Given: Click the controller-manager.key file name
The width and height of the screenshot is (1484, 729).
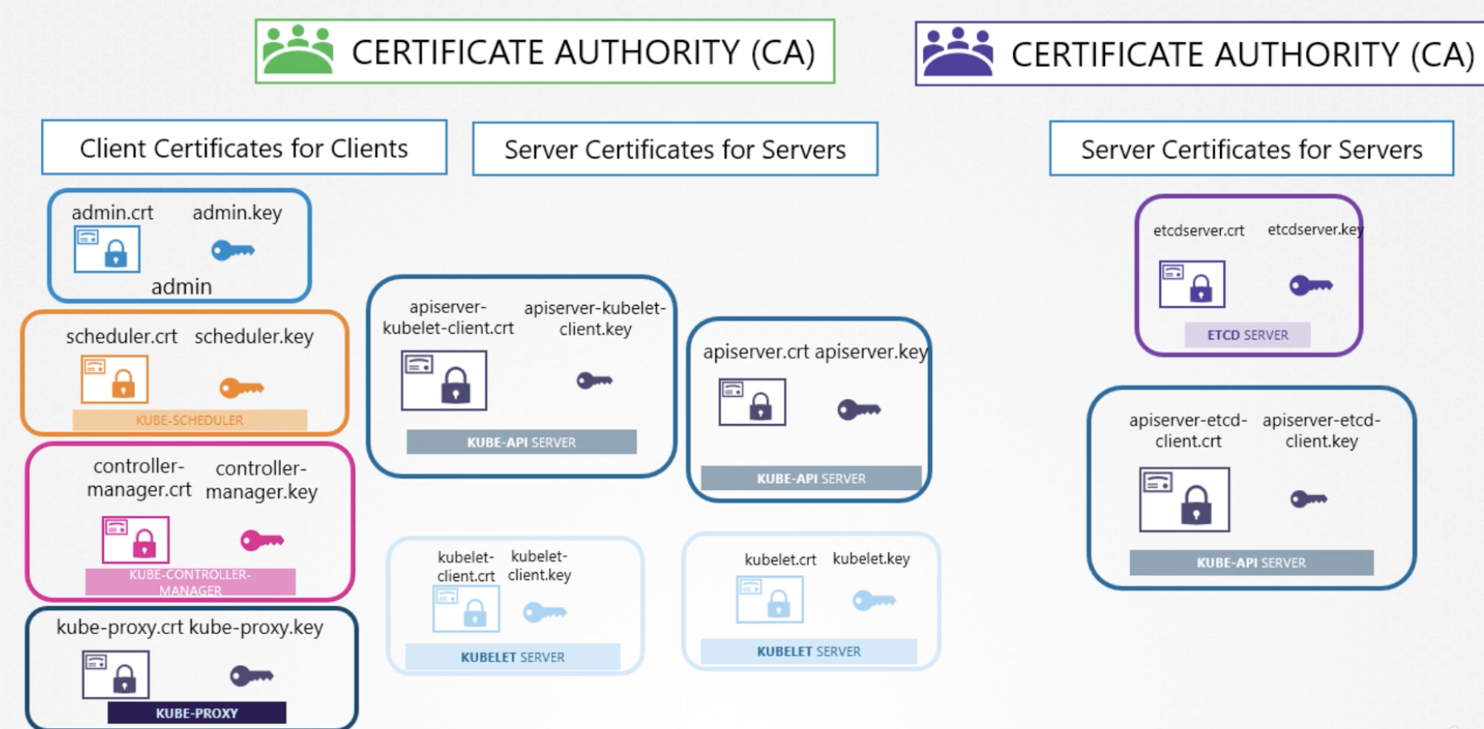Looking at the screenshot, I should click(262, 480).
